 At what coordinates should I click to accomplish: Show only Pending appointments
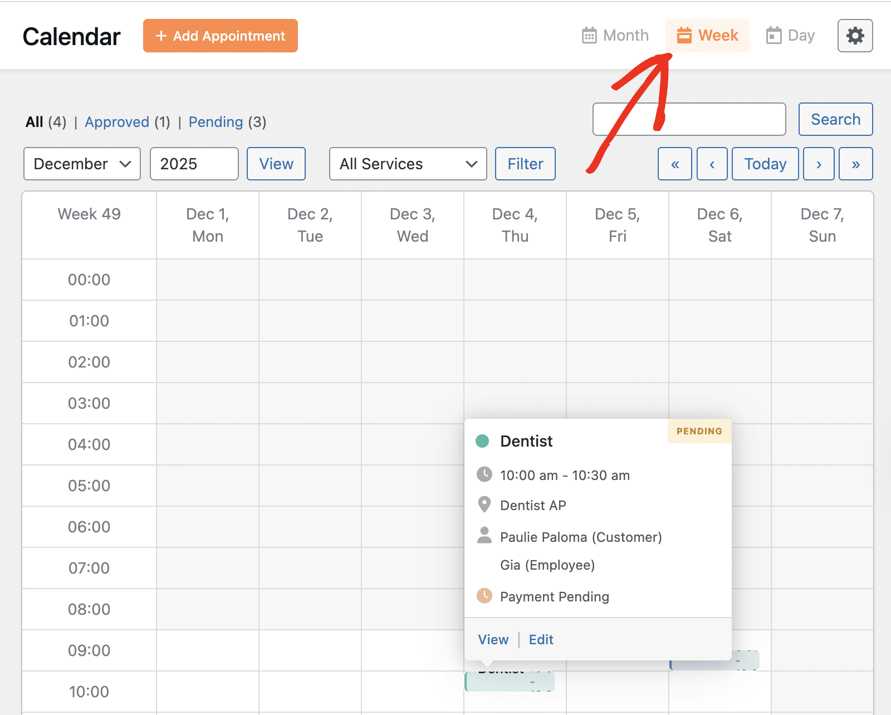[216, 122]
